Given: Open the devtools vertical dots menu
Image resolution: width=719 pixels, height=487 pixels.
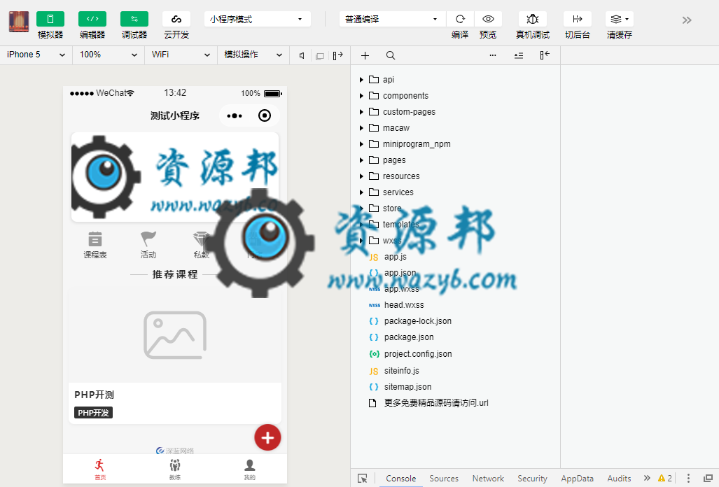Looking at the screenshot, I should tap(688, 479).
